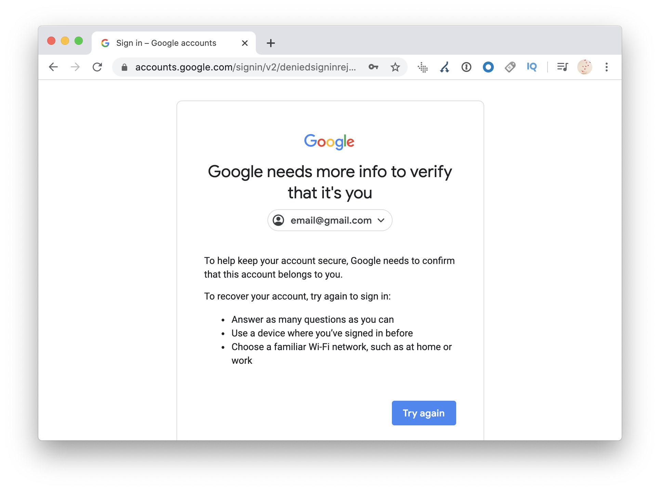The image size is (660, 491).
Task: Toggle the blue circle extension icon
Action: 488,67
